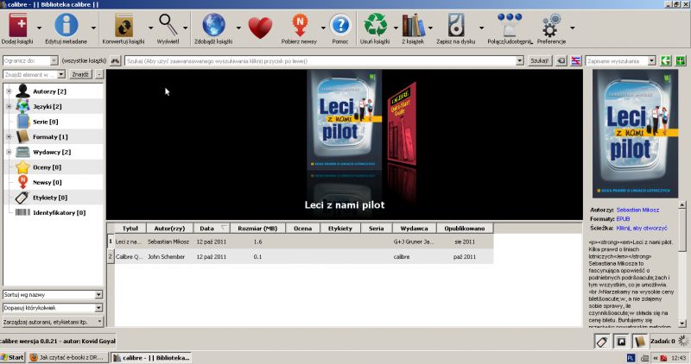Select Etykiety [0] in tag browser
The height and width of the screenshot is (364, 691).
pyautogui.click(x=50, y=198)
